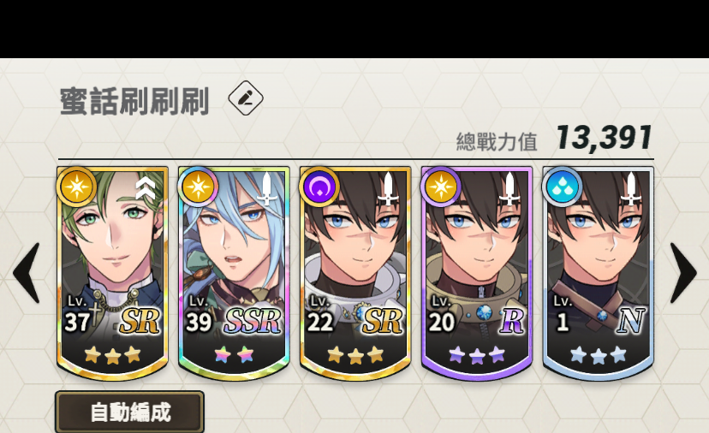The width and height of the screenshot is (709, 433).
Task: Select the Lv.39 SSR blue-haired character card
Action: tap(234, 273)
